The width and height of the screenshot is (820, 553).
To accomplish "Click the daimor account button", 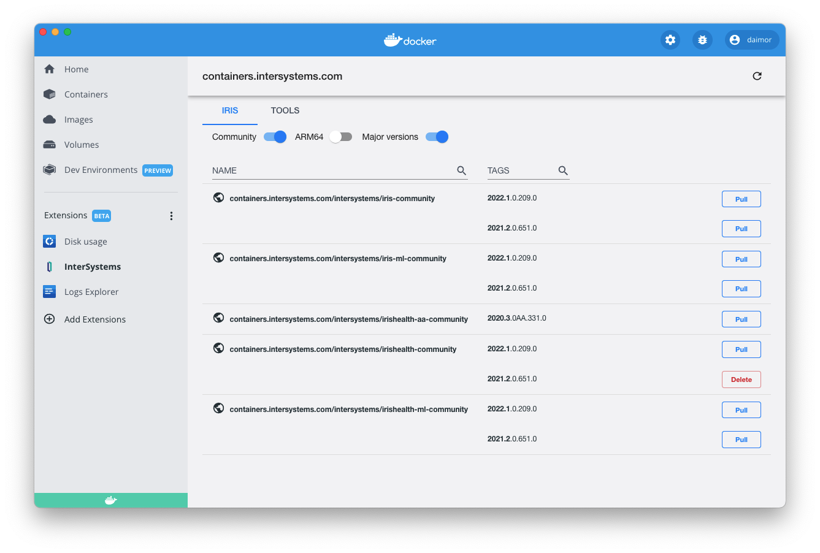I will [752, 40].
